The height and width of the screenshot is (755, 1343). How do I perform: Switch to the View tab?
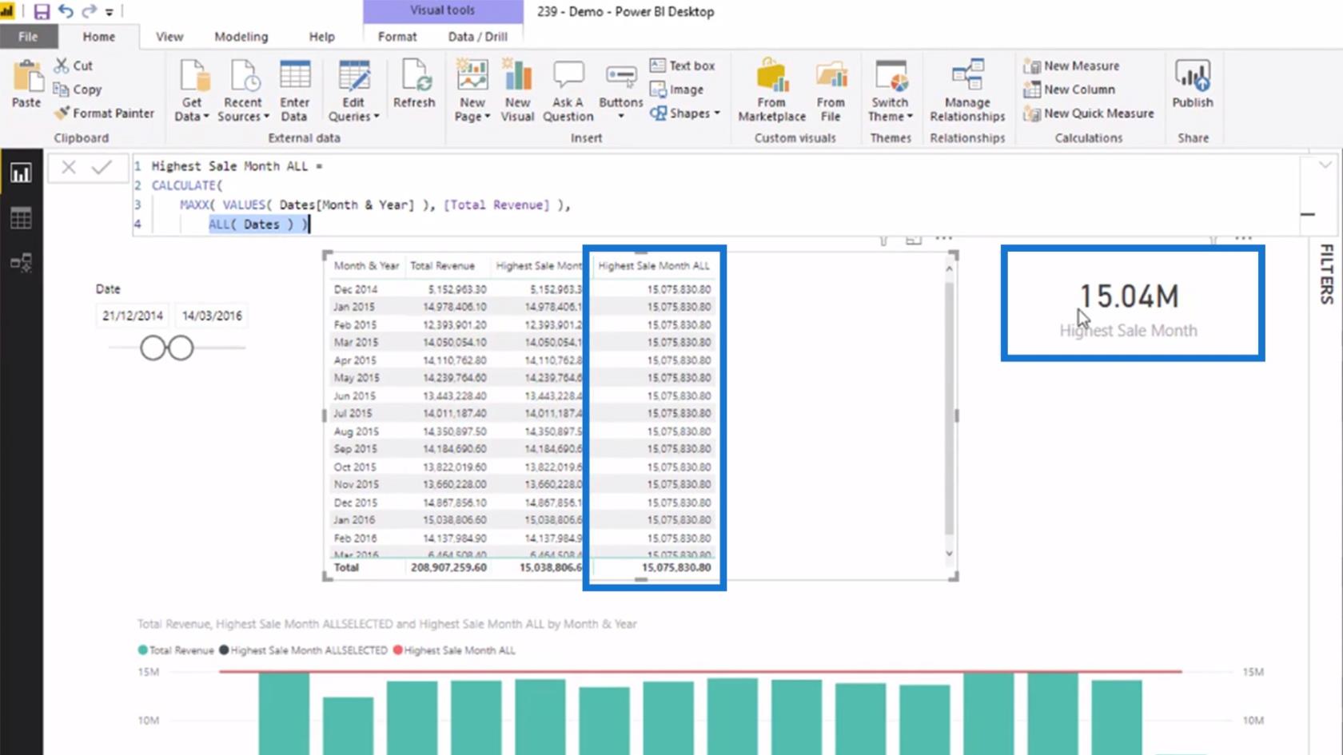pyautogui.click(x=169, y=37)
